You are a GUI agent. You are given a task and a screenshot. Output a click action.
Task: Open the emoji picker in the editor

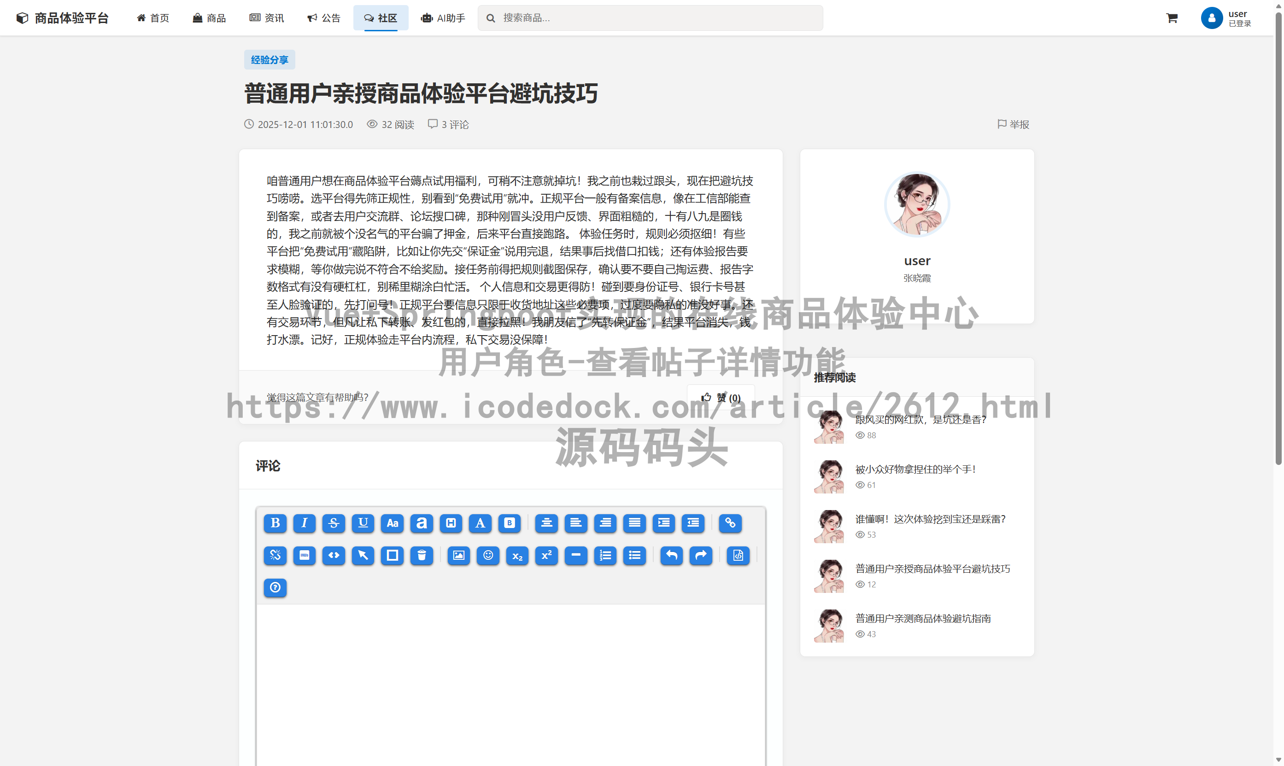487,556
